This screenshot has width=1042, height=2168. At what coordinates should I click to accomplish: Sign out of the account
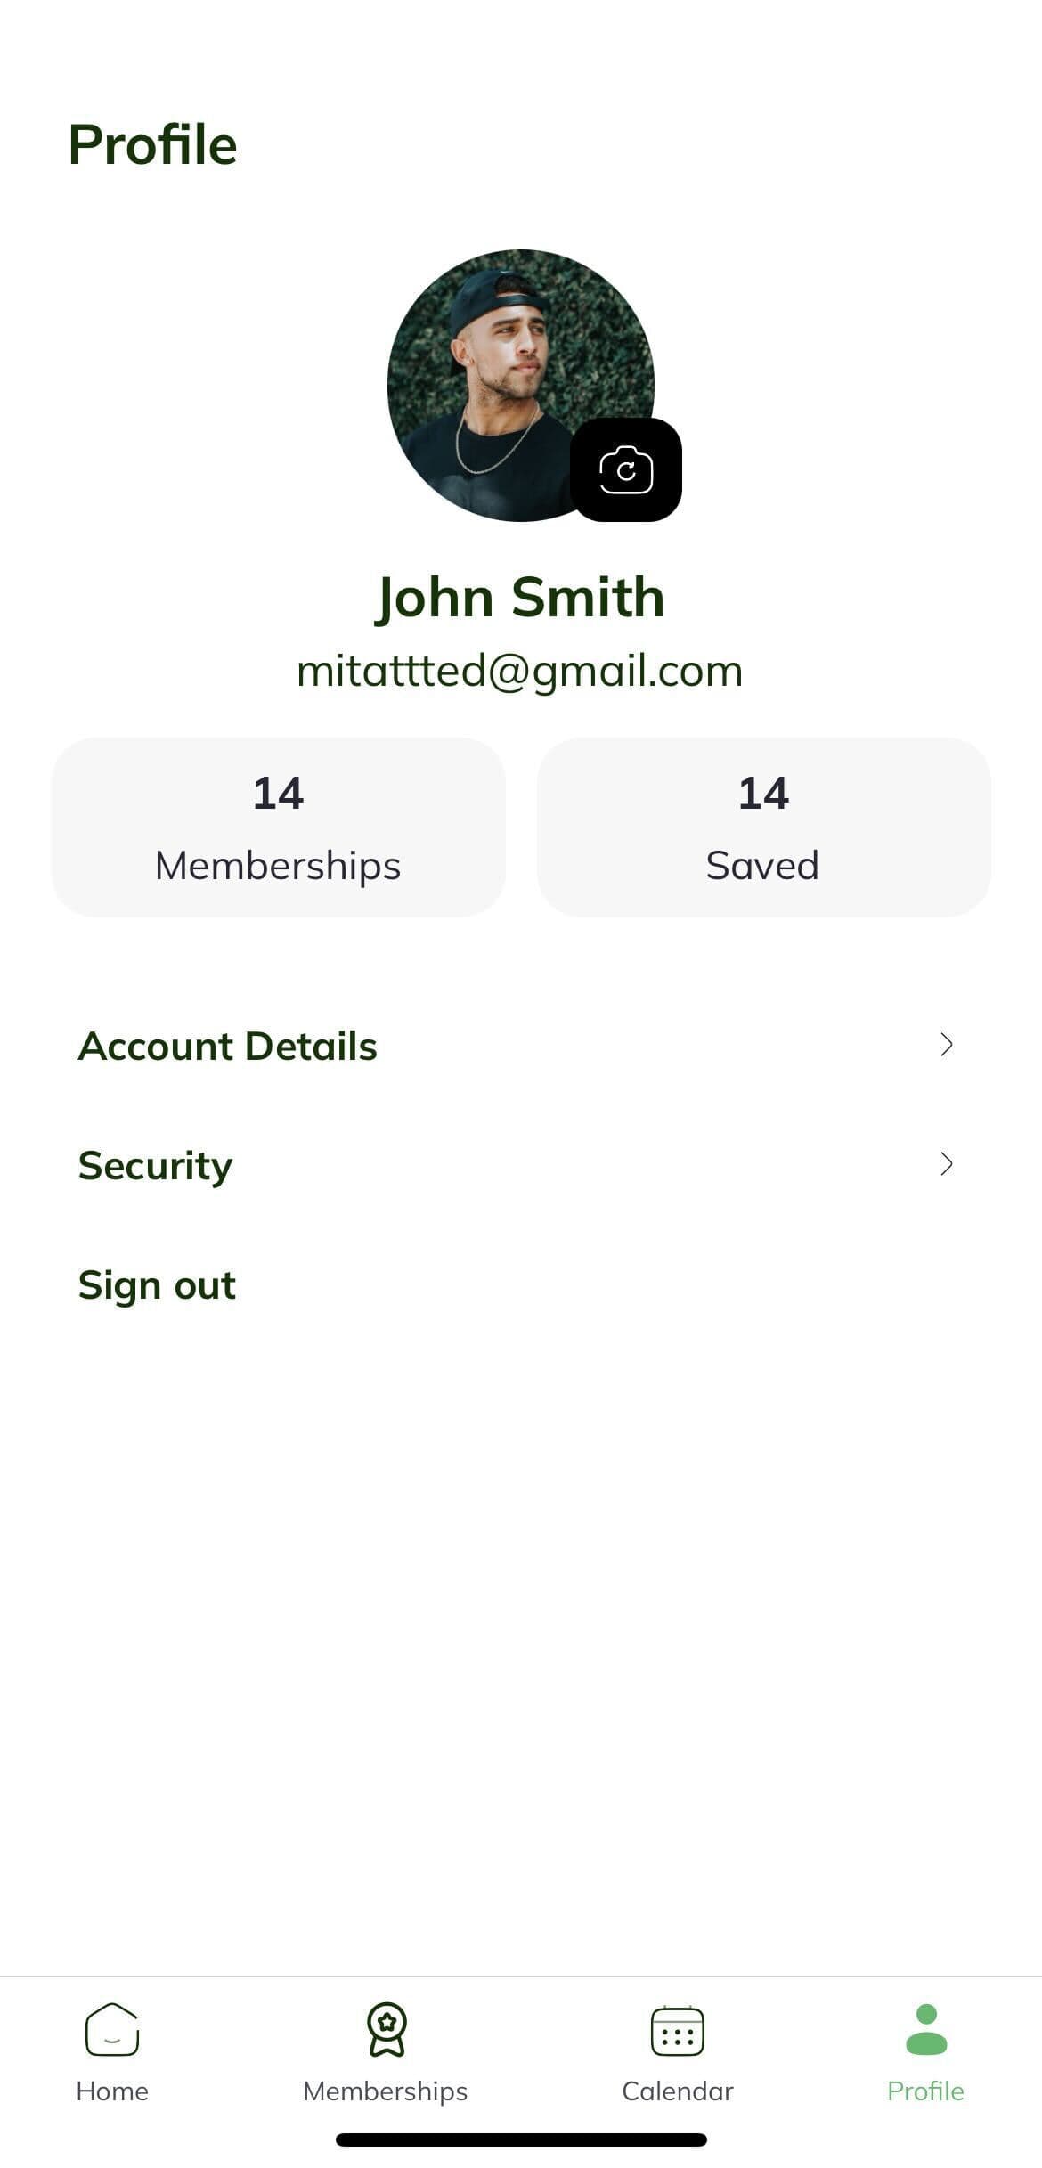click(158, 1285)
